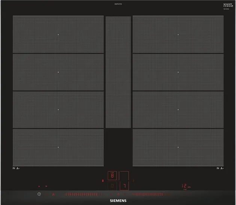Tap the SIEMENS logo

click(118, 201)
